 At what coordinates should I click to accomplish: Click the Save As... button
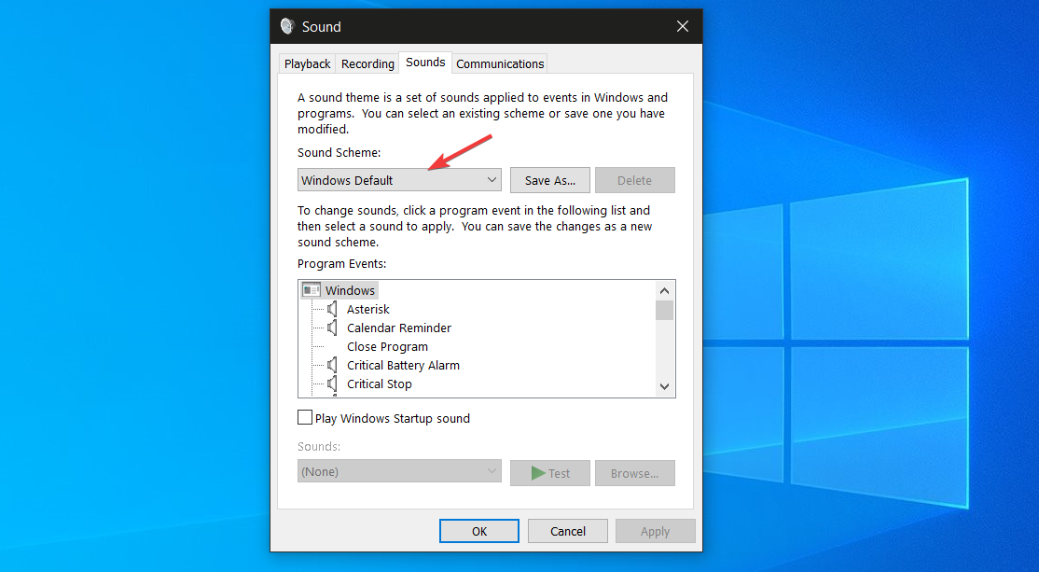coord(550,180)
